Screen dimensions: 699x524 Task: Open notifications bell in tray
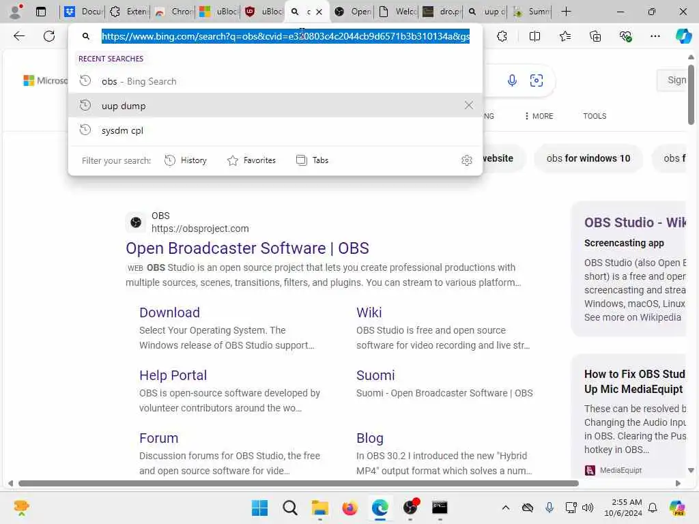coord(653,508)
